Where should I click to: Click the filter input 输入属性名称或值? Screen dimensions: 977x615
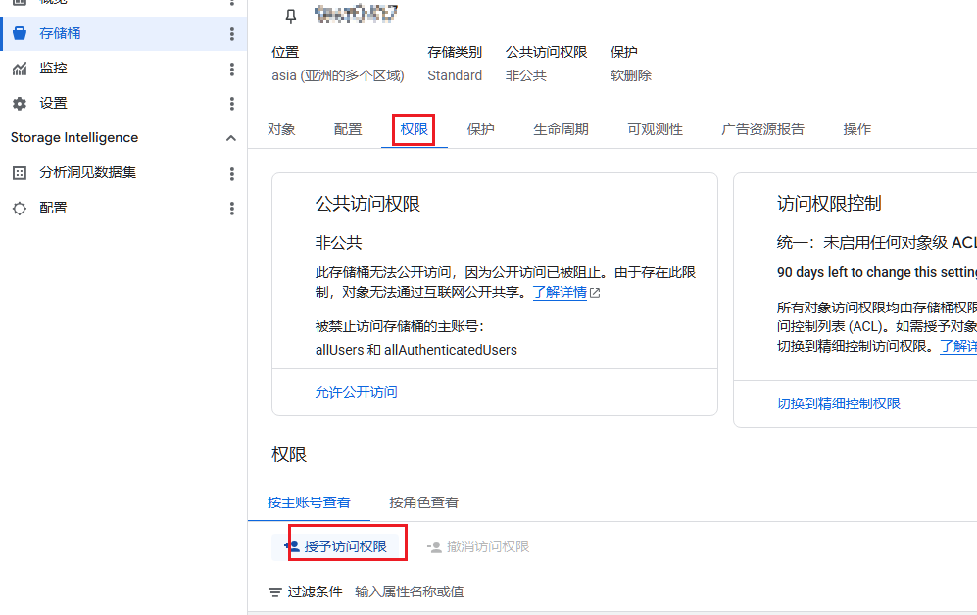pyautogui.click(x=410, y=592)
